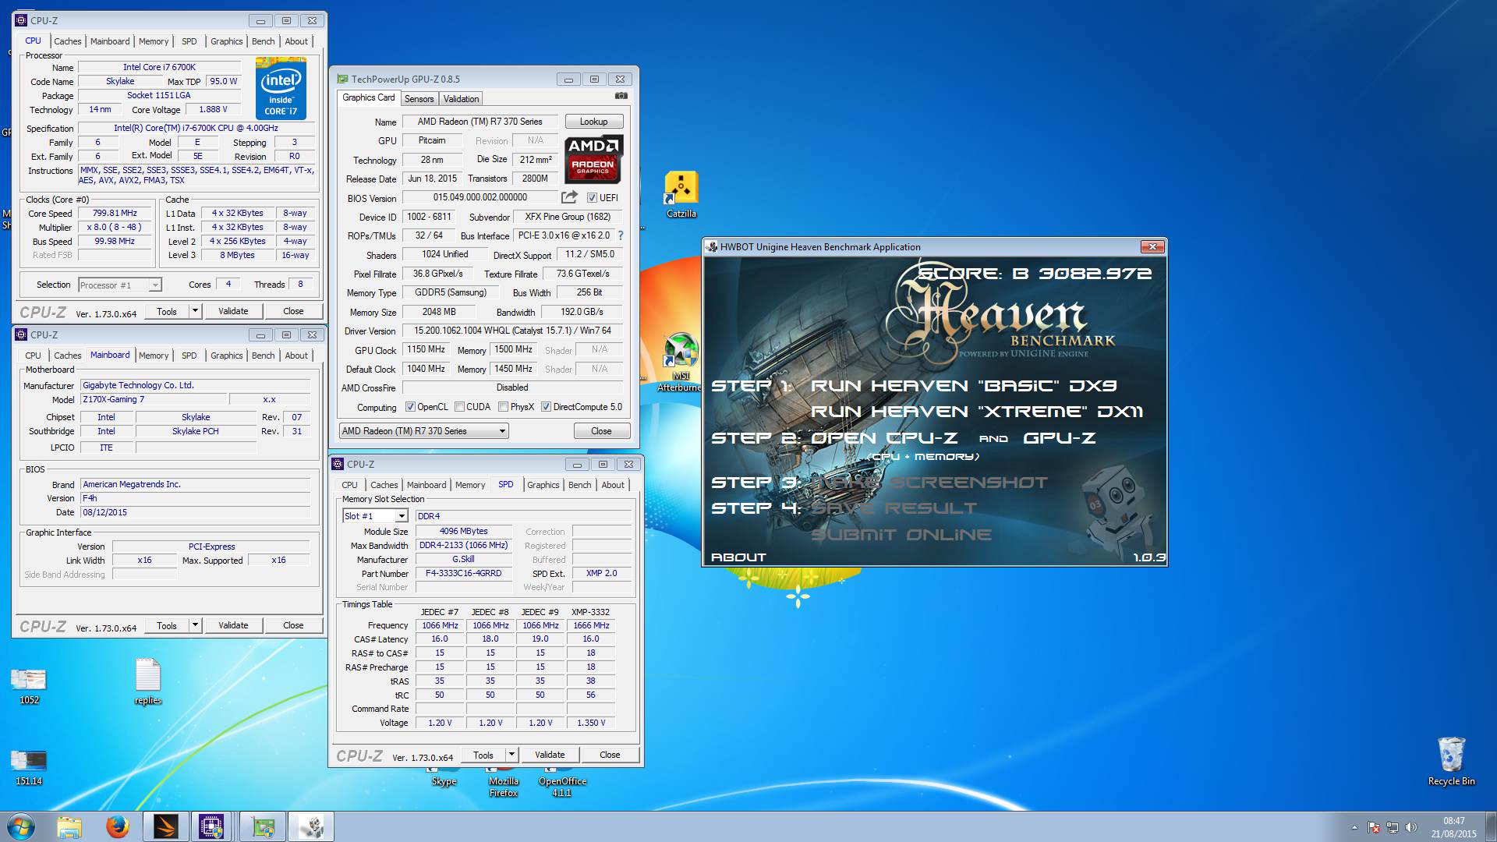Switch to Bench tab in top CPU-Z window
This screenshot has height=842, width=1497.
[x=264, y=41]
